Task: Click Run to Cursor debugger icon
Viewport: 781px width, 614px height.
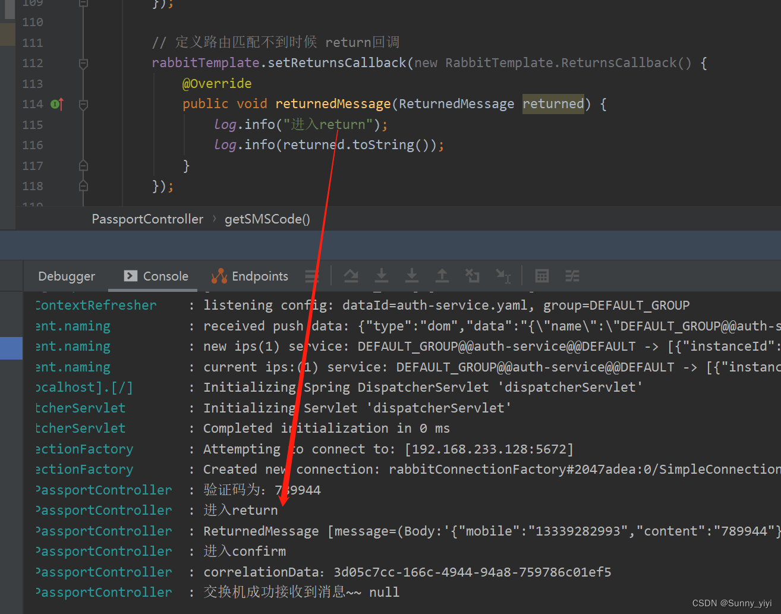Action: click(503, 276)
